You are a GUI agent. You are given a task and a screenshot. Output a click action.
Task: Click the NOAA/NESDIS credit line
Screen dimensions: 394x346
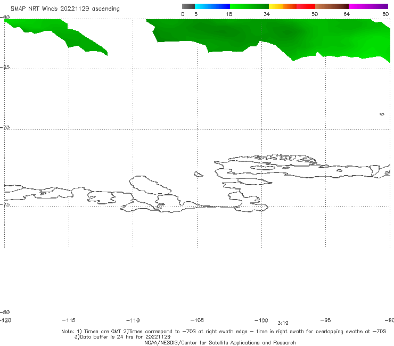pos(220,342)
